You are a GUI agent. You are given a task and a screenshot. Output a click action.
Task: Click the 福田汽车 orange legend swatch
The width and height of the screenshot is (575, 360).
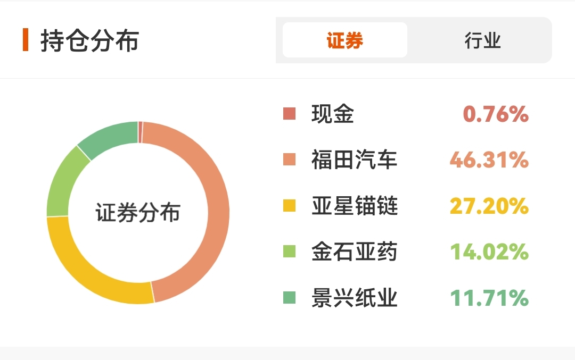pyautogui.click(x=289, y=160)
